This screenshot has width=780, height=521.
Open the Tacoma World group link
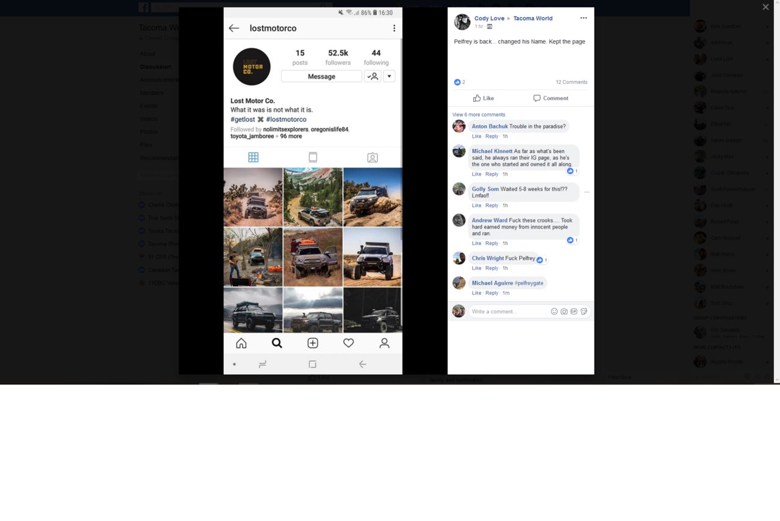tap(533, 18)
